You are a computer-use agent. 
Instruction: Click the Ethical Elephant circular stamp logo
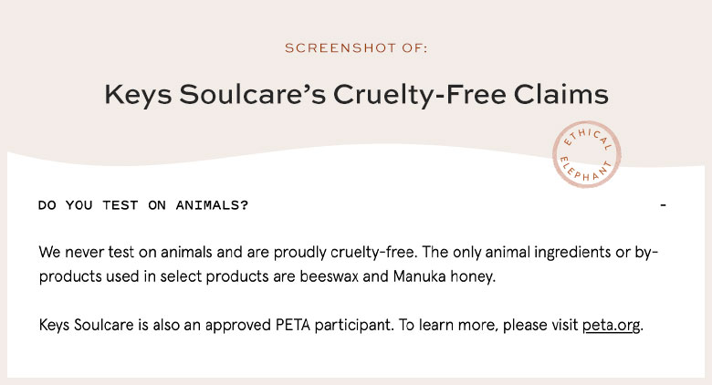(586, 154)
